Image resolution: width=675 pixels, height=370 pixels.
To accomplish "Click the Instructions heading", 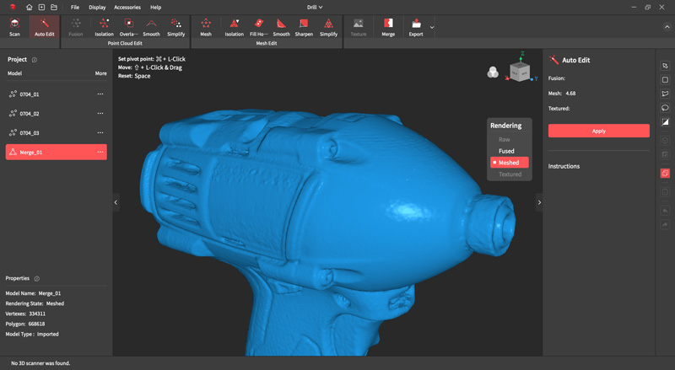I will click(564, 166).
